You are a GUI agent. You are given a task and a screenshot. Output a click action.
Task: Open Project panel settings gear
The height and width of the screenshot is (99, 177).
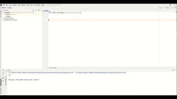(x=39, y=10)
